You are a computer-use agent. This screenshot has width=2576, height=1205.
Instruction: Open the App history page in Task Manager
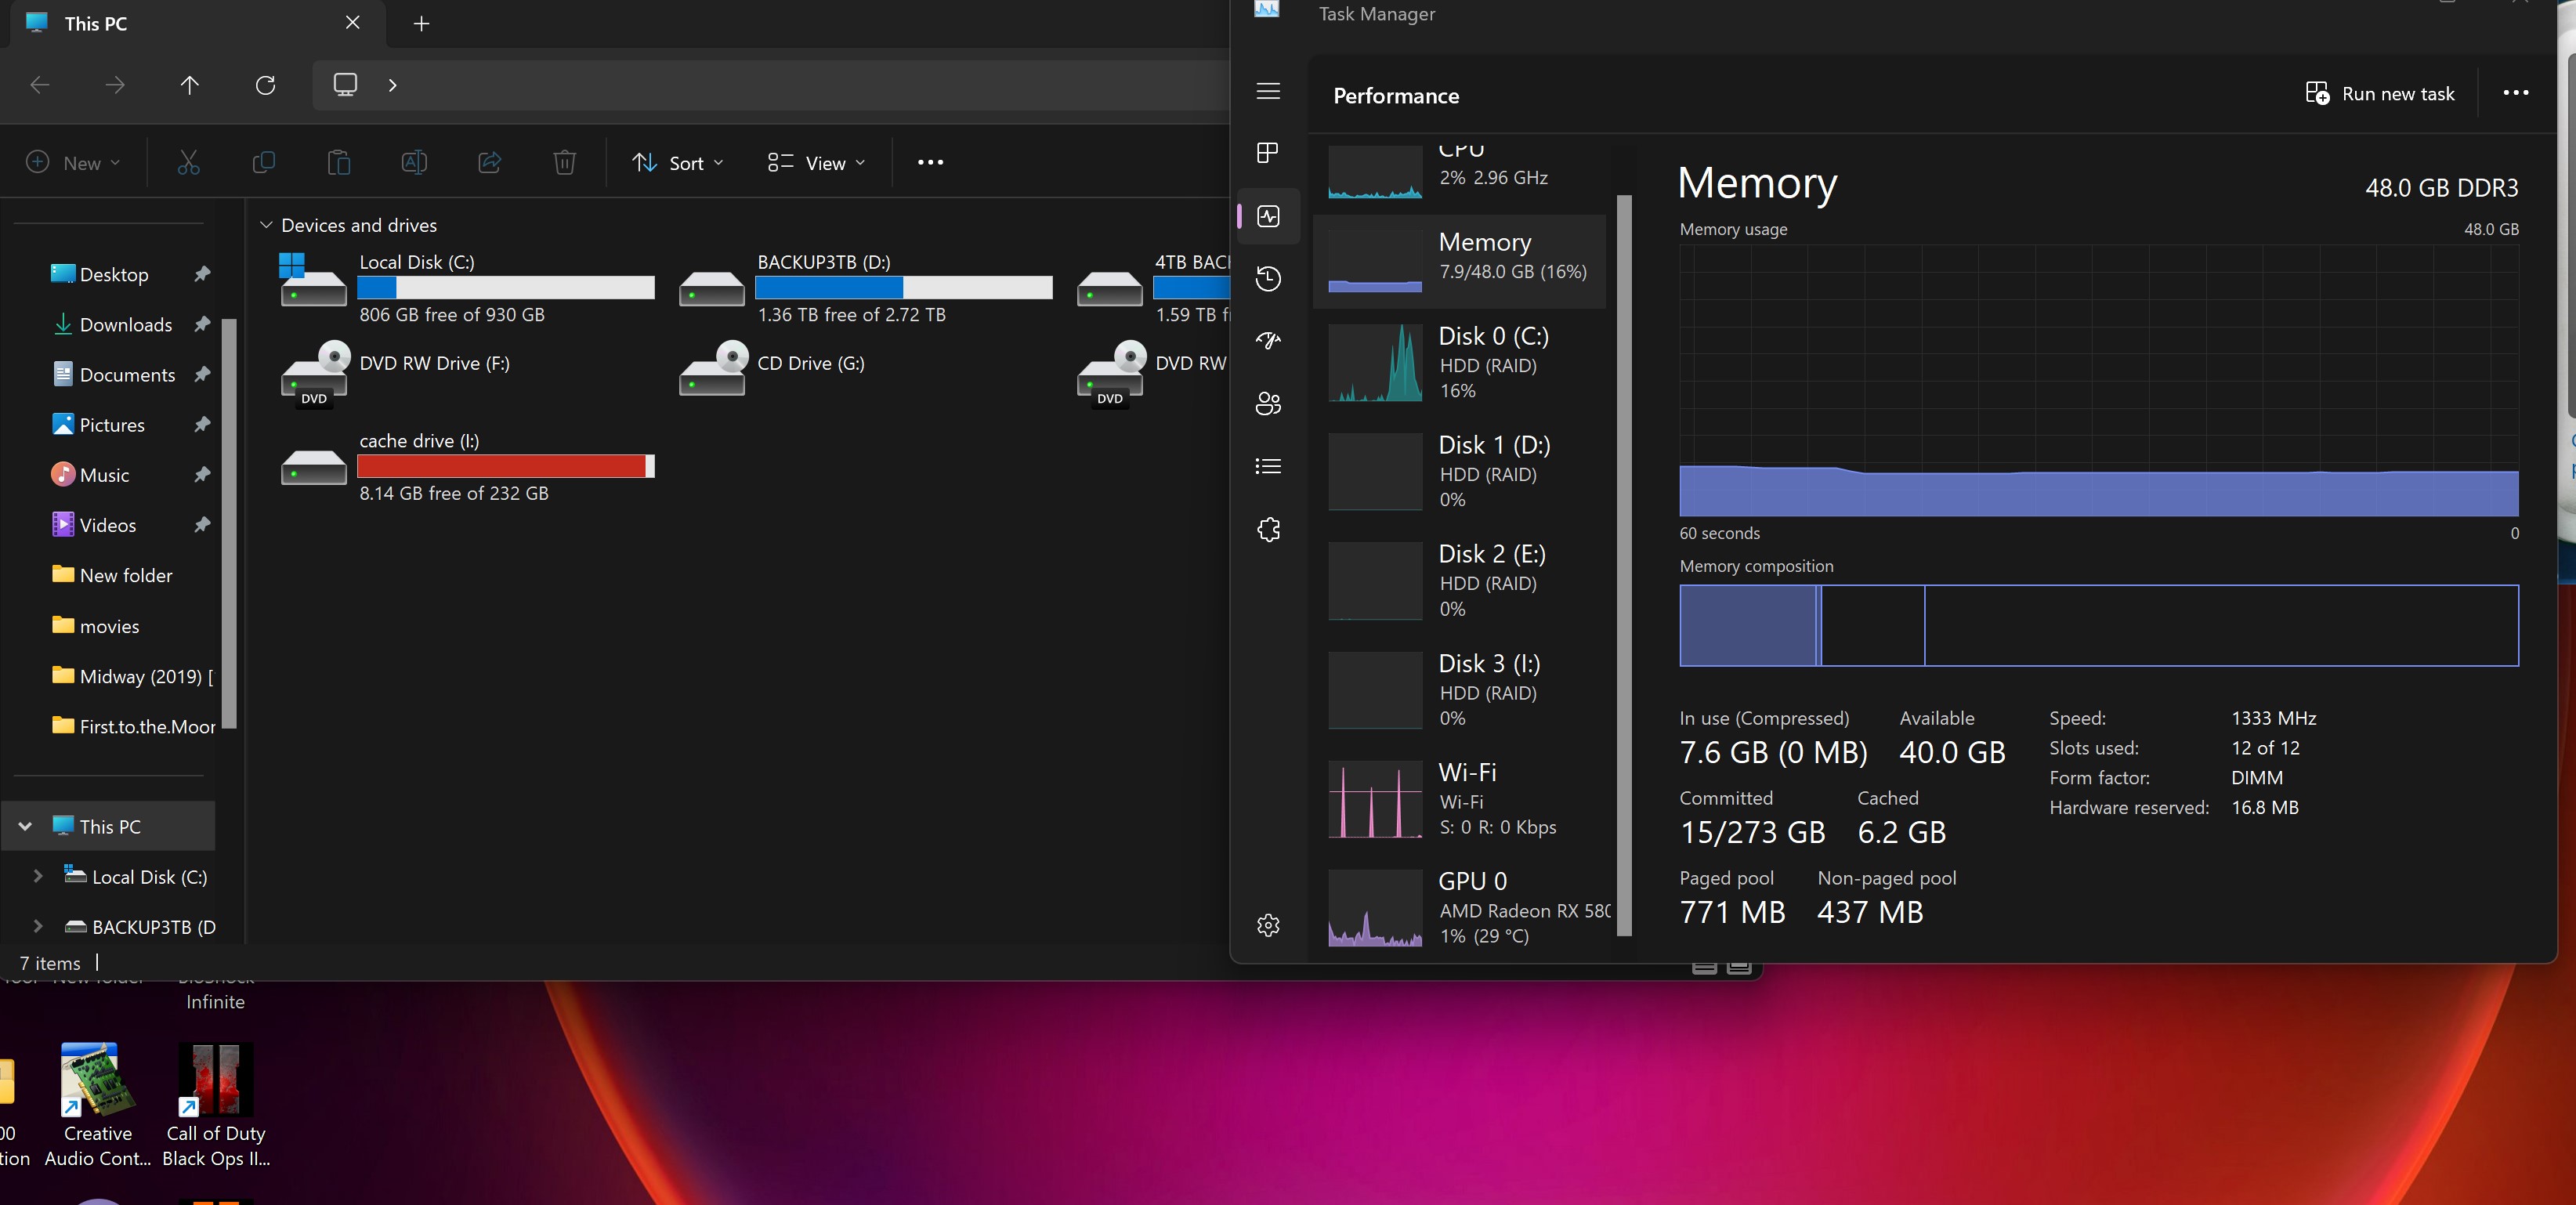click(x=1267, y=279)
